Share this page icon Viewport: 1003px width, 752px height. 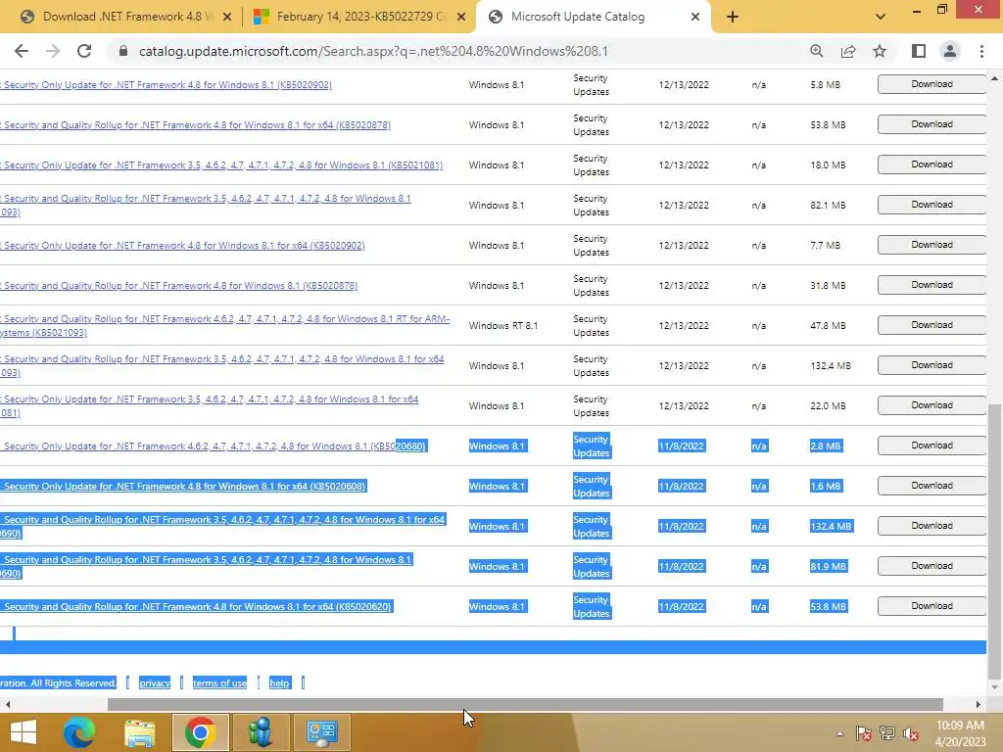point(848,51)
